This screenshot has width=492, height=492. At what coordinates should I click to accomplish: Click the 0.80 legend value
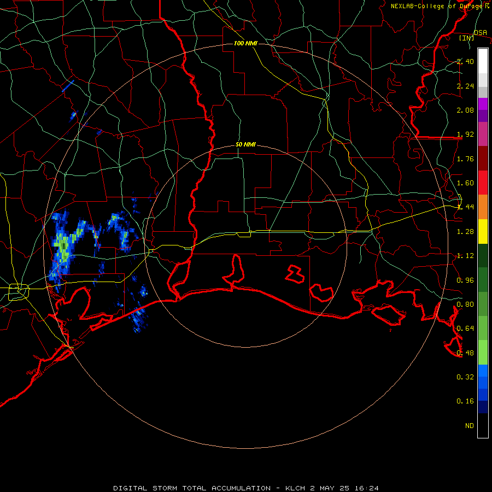coord(465,304)
